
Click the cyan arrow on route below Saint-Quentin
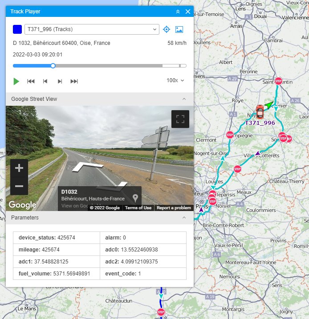pos(276,108)
